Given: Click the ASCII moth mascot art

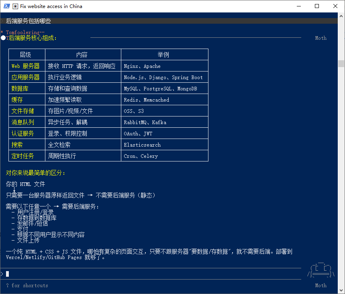Looking at the screenshot, I should click(321, 269).
